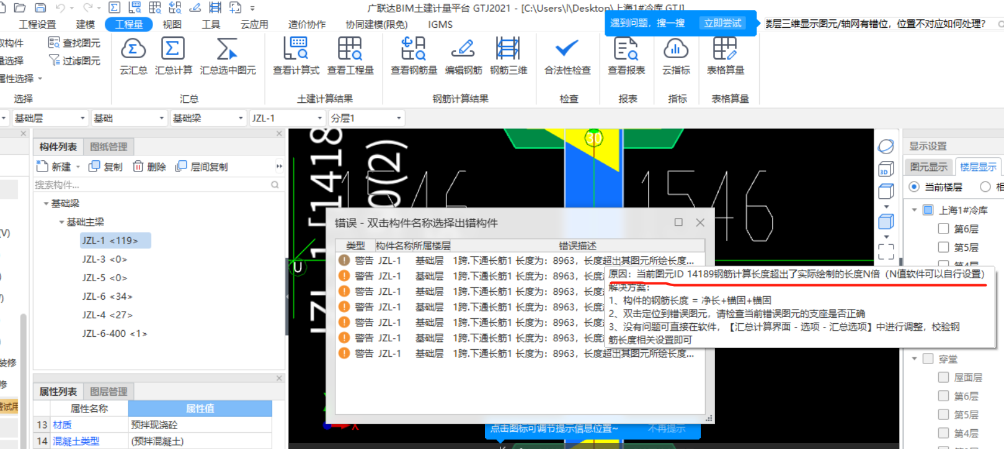This screenshot has width=1004, height=449.
Task: Click 立即尝试 try now button
Action: coord(722,23)
